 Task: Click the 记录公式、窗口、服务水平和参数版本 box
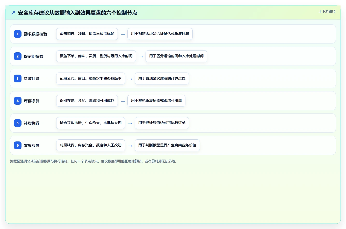[x=91, y=78]
